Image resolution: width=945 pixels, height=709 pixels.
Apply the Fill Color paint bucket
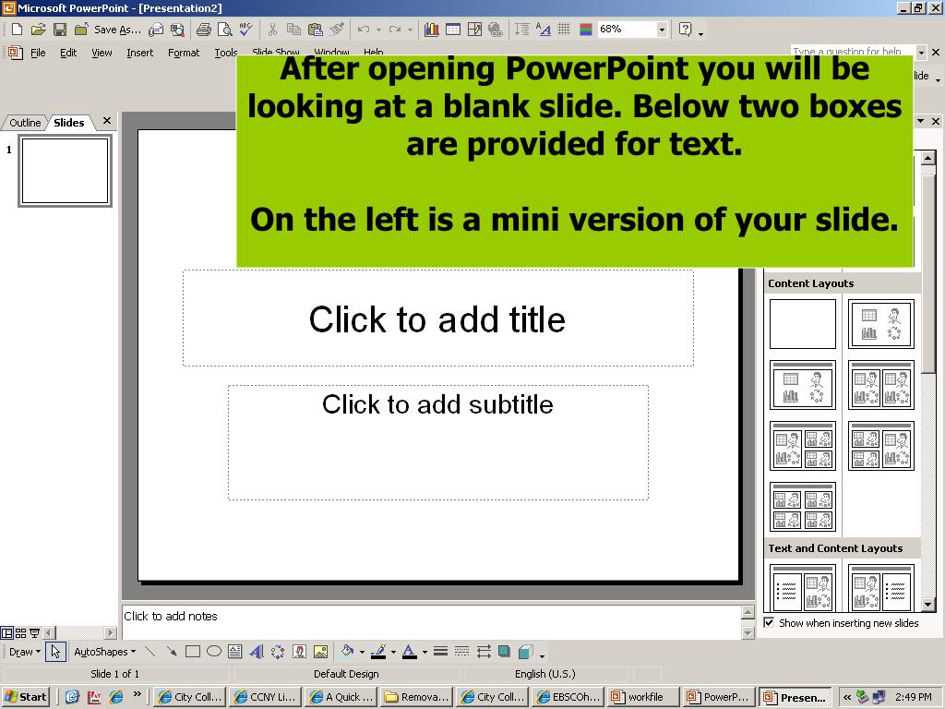(x=347, y=652)
